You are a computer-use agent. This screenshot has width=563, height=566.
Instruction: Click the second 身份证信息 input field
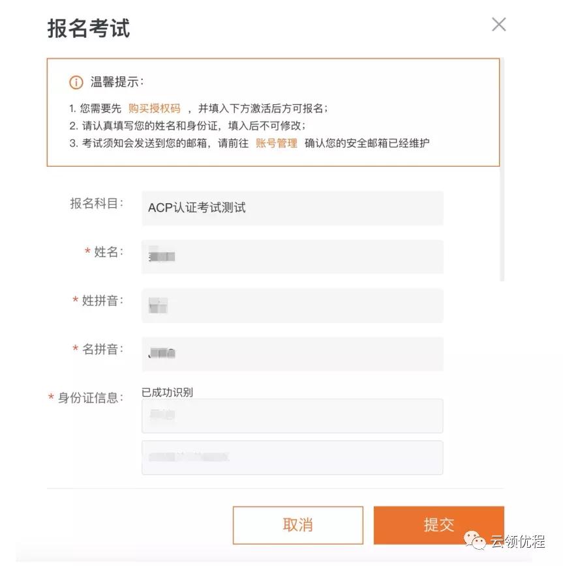point(292,457)
